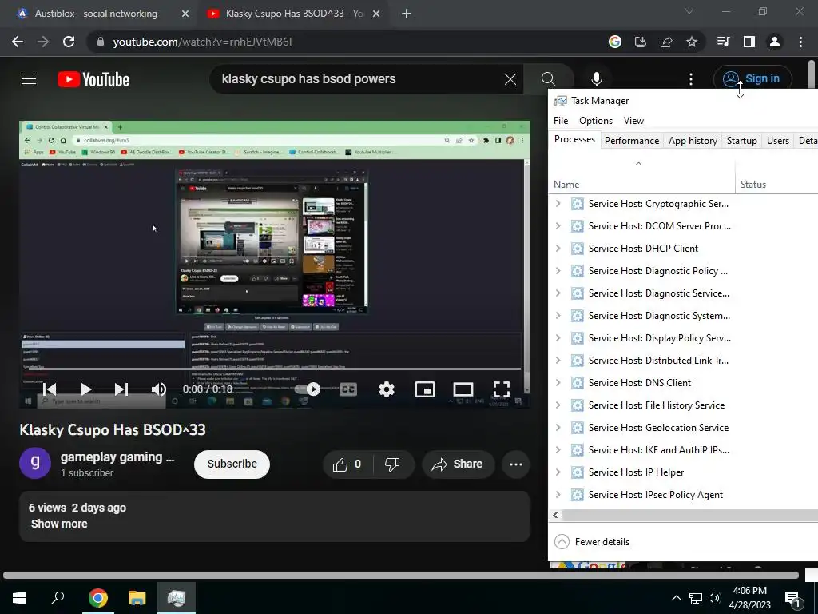
Task: Click the Google icon in address bar
Action: pyautogui.click(x=615, y=42)
